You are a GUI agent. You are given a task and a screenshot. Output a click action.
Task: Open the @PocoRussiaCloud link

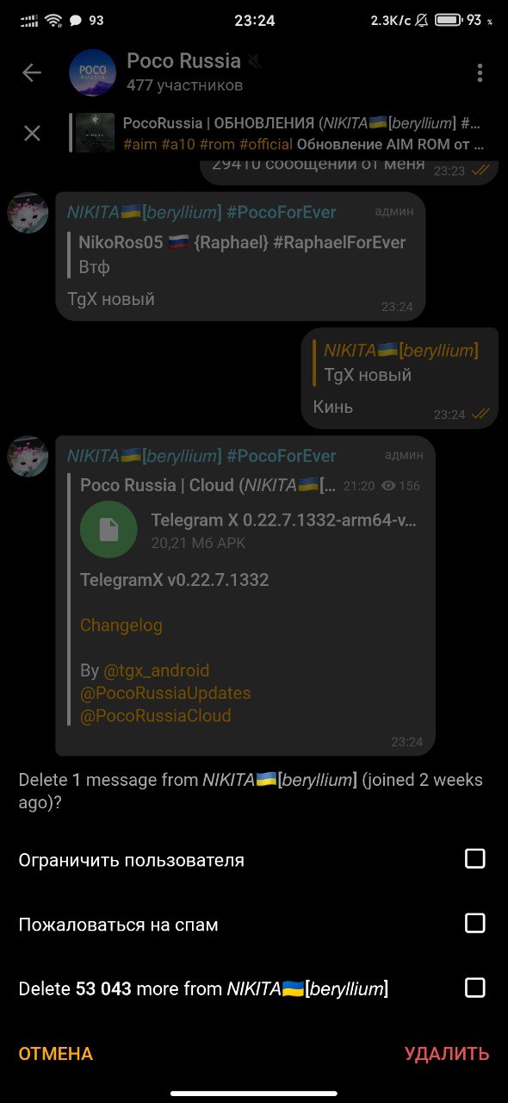tap(156, 715)
